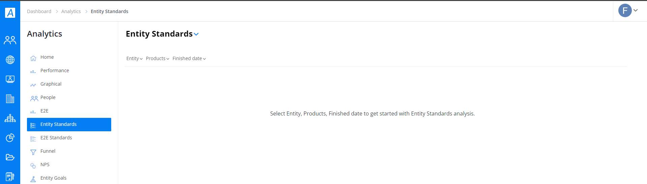Open the user avatar F menu
Screen dimensions: 647x184
(628, 10)
